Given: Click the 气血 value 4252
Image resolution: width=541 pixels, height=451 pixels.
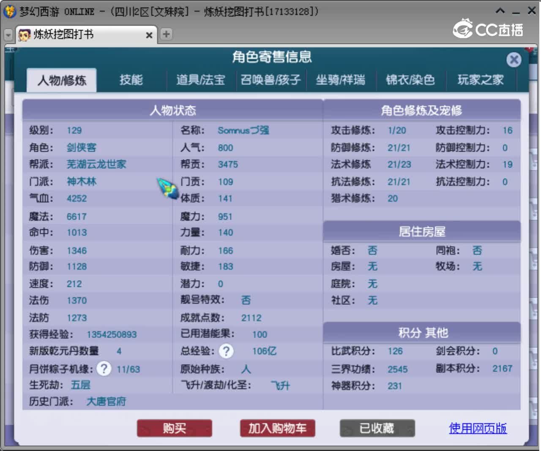Looking at the screenshot, I should click(77, 198).
